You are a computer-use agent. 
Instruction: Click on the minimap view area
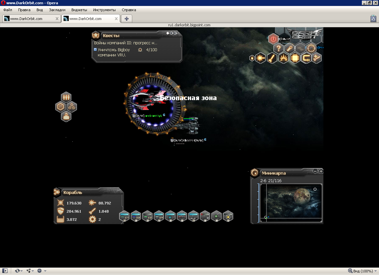coord(291,203)
